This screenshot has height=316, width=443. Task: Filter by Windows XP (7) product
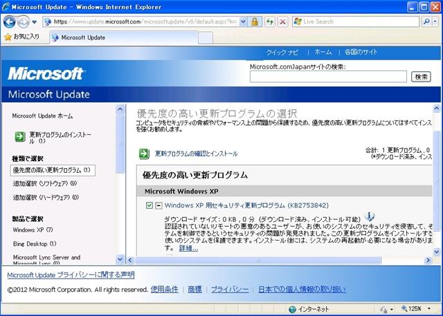33,230
